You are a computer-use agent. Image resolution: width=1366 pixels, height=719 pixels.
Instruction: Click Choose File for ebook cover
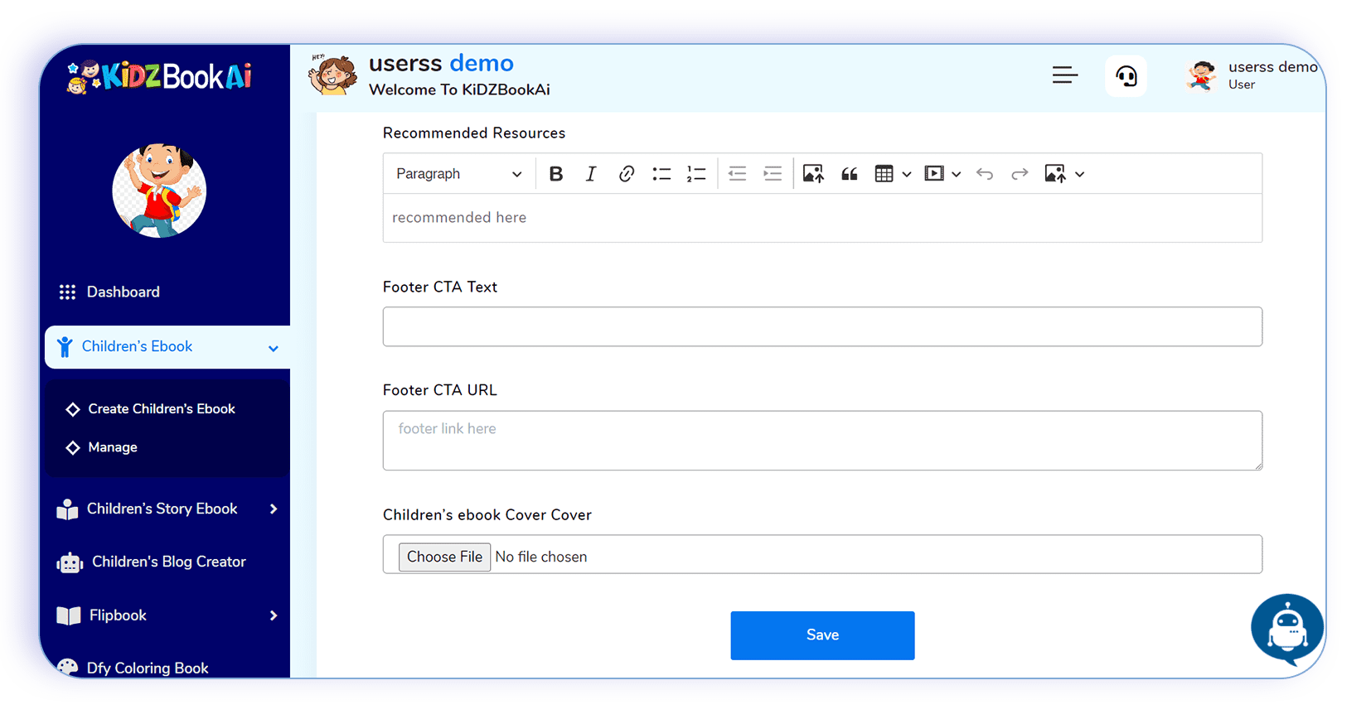point(444,557)
